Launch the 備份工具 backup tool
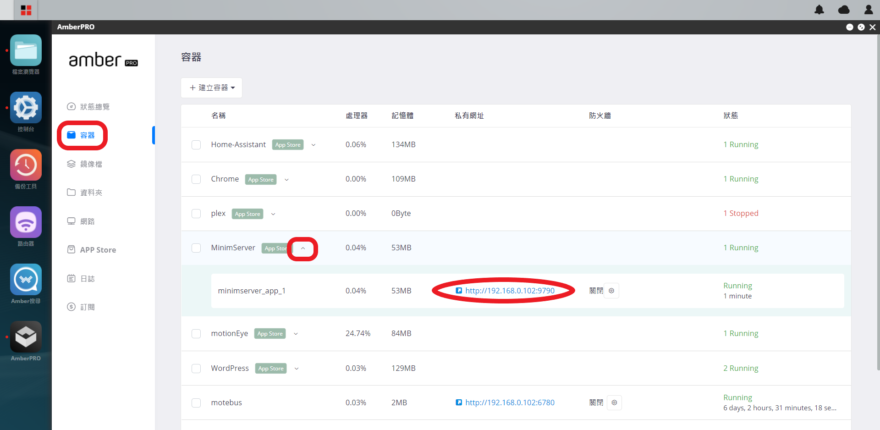The height and width of the screenshot is (430, 880). pyautogui.click(x=26, y=165)
